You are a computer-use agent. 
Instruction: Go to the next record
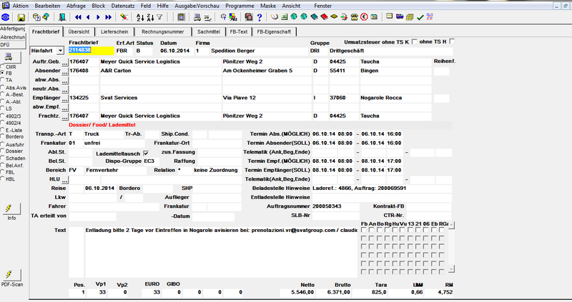tap(98, 17)
